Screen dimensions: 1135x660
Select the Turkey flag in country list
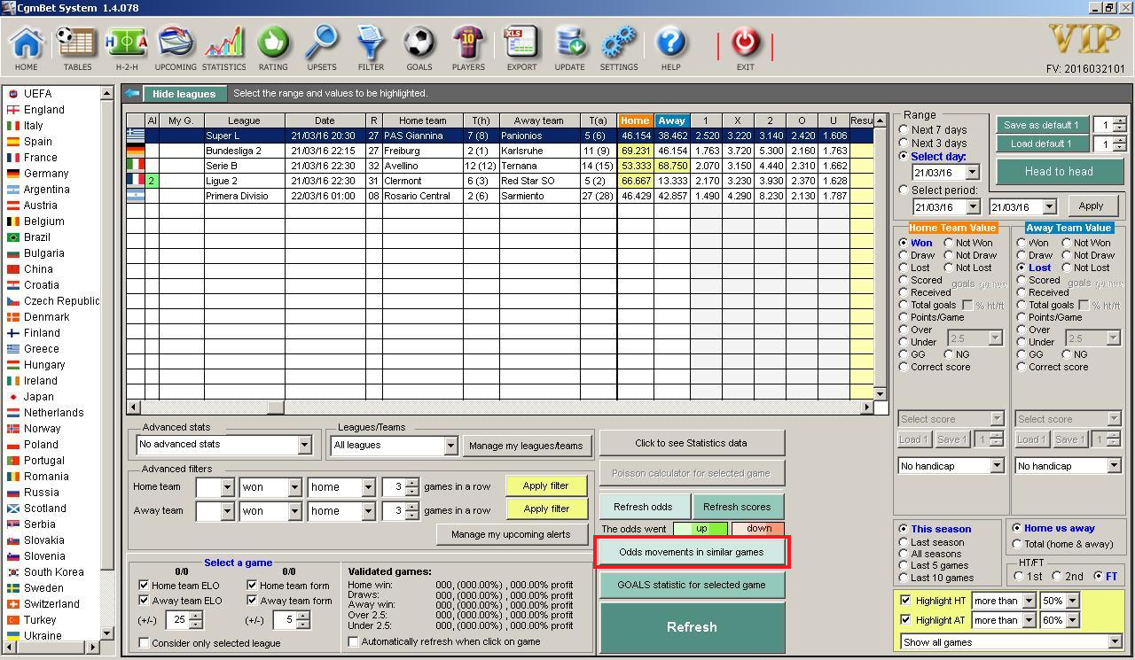[x=13, y=620]
